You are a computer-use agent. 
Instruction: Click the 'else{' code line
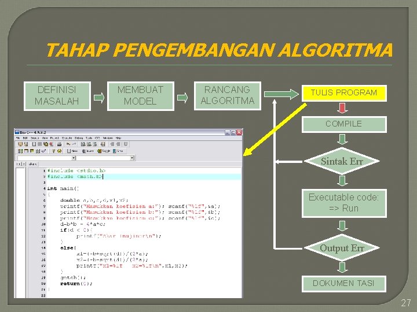(x=68, y=248)
